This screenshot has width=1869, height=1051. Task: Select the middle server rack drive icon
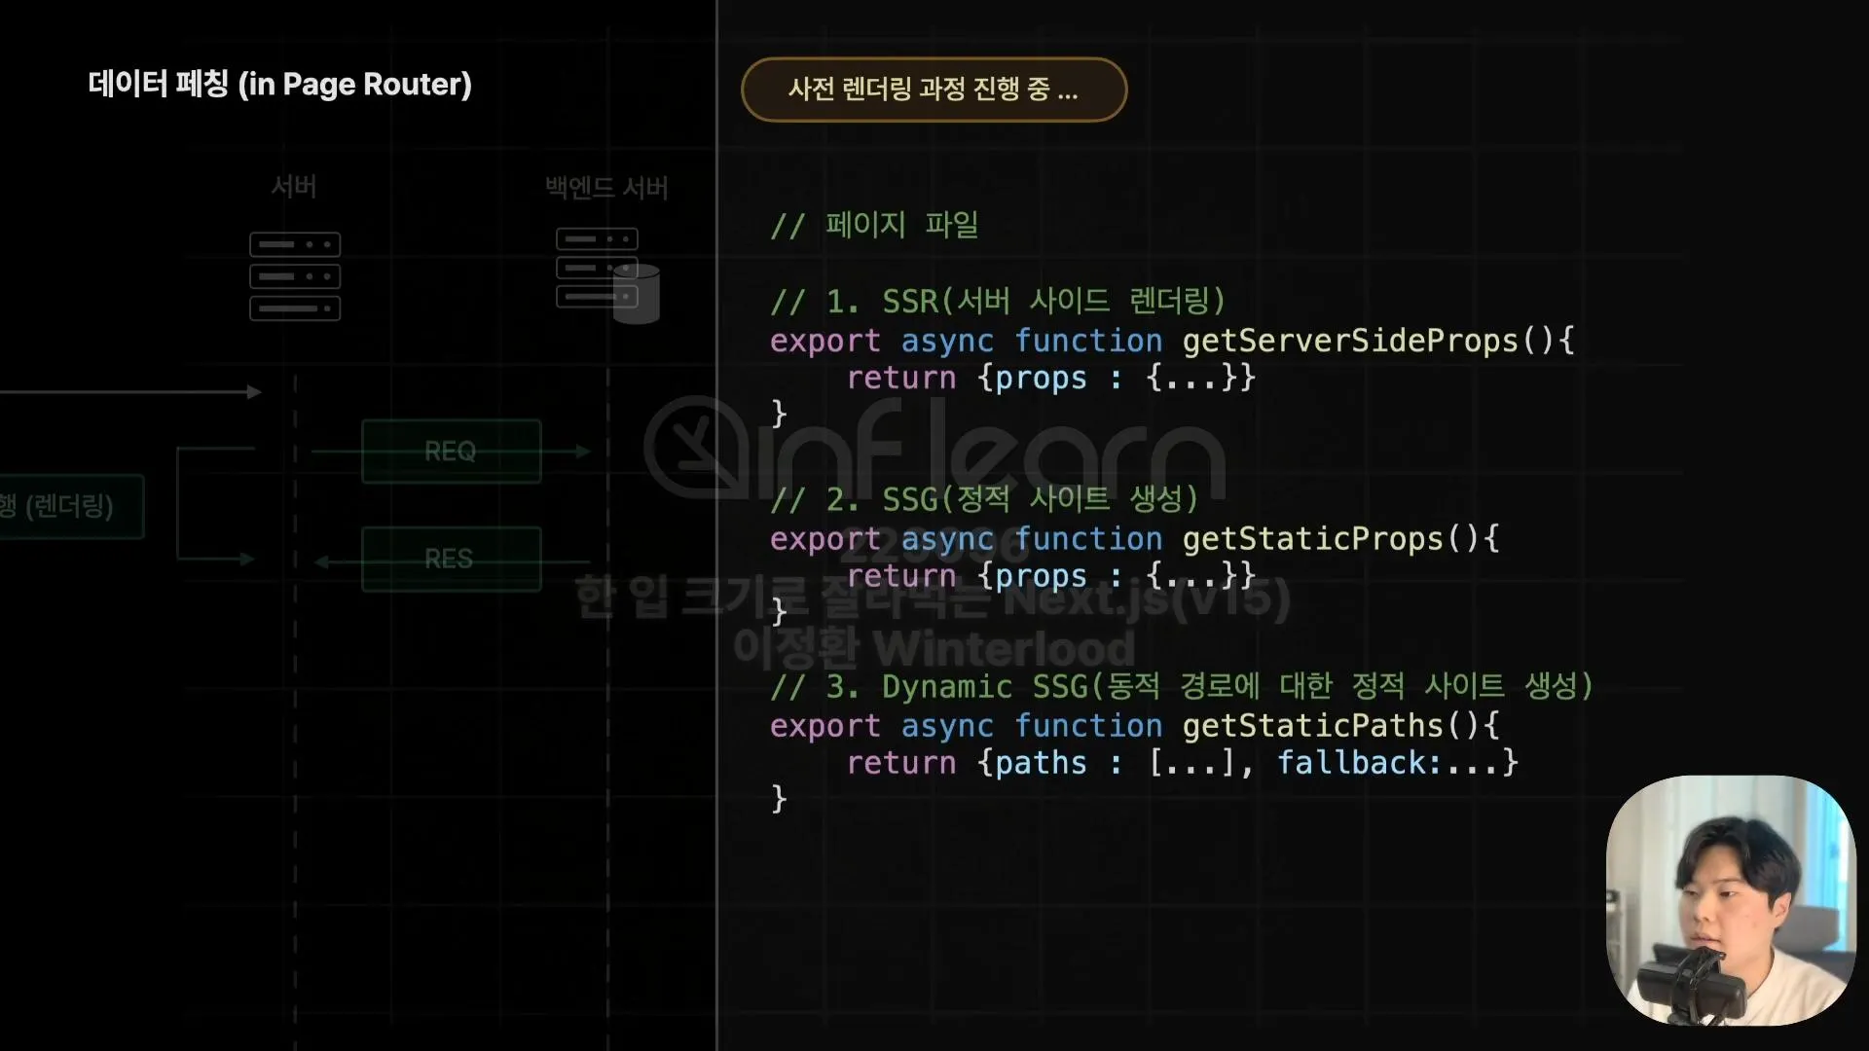click(295, 276)
